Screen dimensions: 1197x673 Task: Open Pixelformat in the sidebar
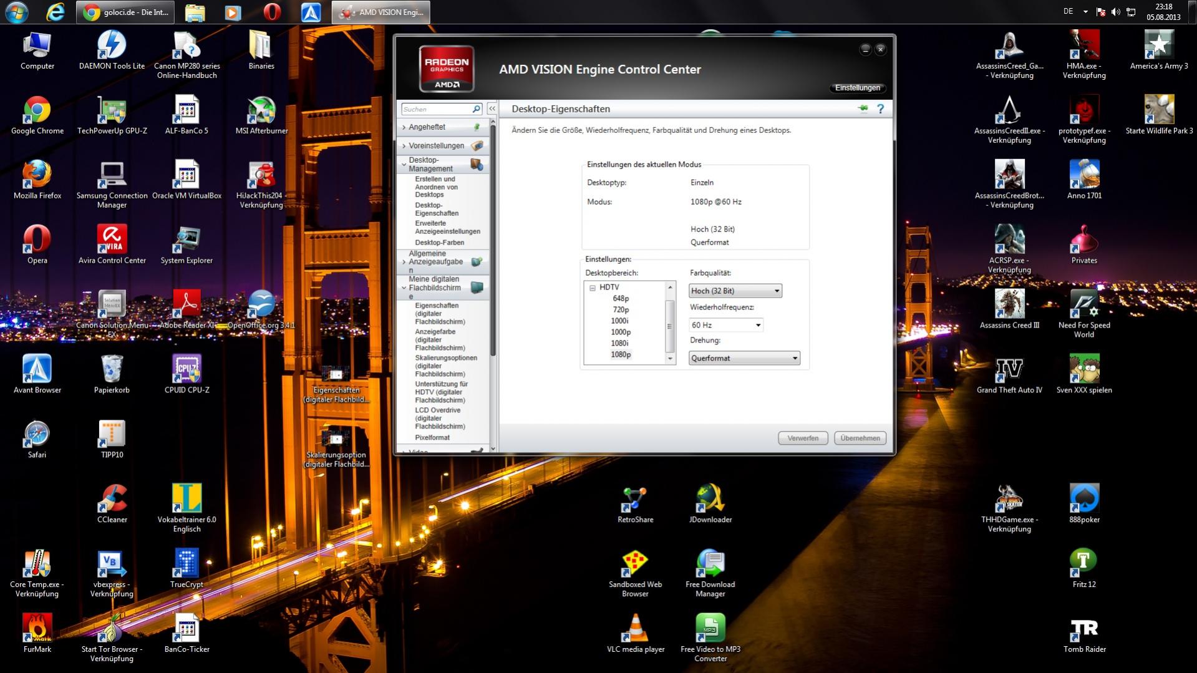pos(432,438)
